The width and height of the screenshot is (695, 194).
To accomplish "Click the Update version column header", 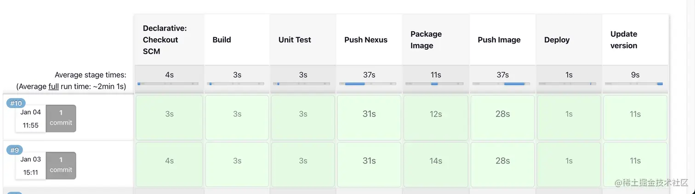I will pos(624,40).
